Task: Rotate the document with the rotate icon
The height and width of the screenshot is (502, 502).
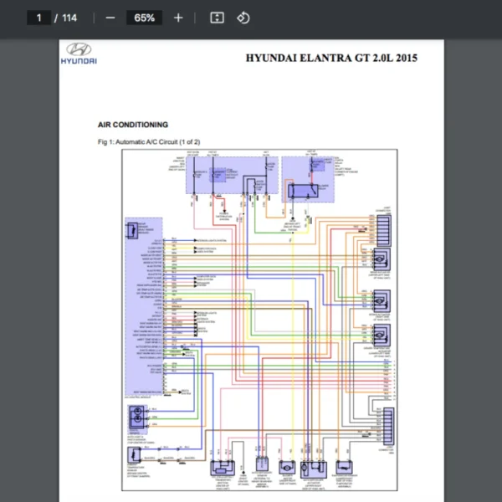Action: (x=243, y=18)
